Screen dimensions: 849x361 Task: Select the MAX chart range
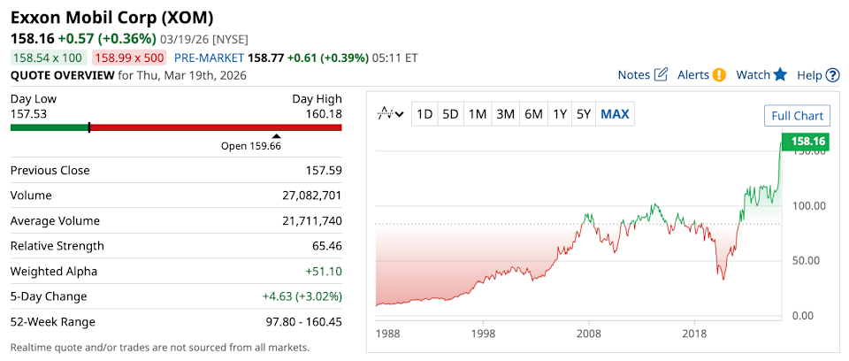[x=615, y=113]
